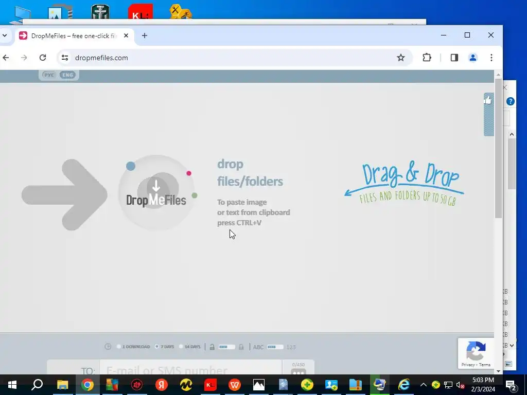Image resolution: width=527 pixels, height=395 pixels.
Task: Click the help question mark in background window
Action: (x=510, y=101)
